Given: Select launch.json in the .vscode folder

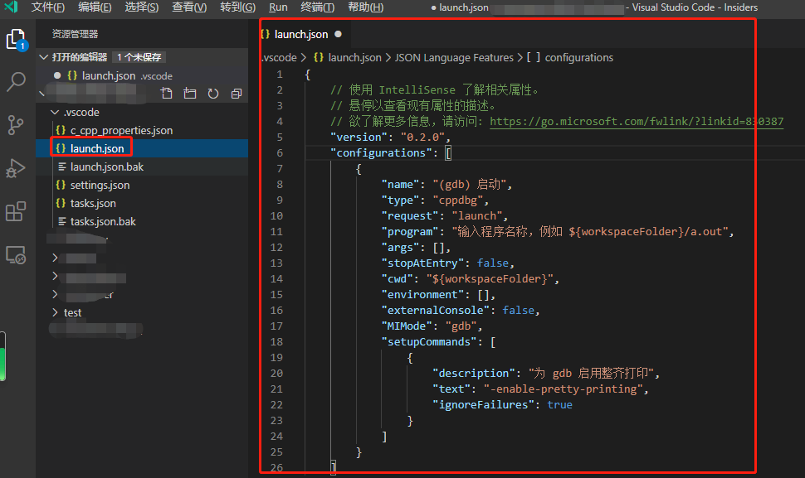Looking at the screenshot, I should point(97,148).
